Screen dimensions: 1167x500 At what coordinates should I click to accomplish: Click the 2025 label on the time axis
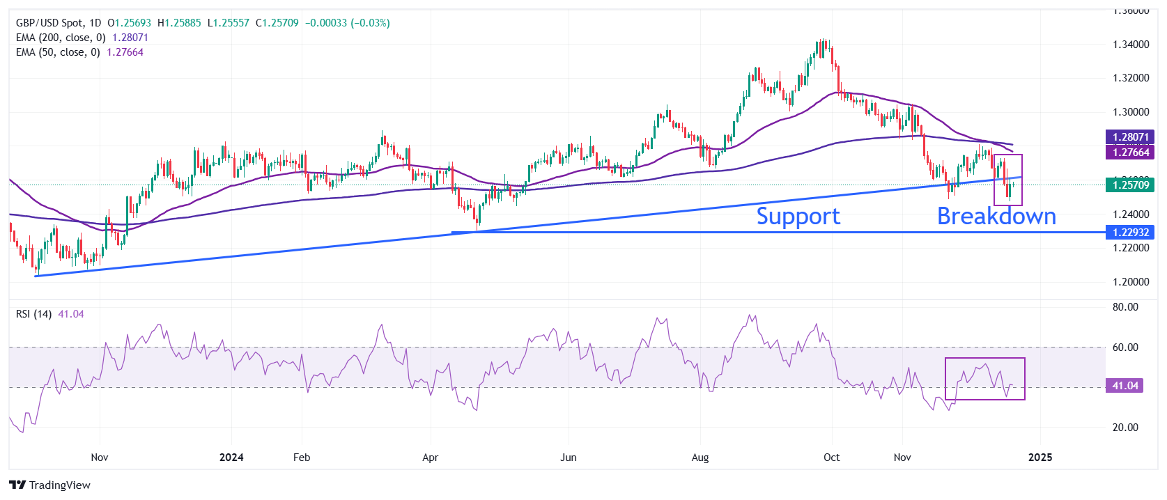[1040, 458]
